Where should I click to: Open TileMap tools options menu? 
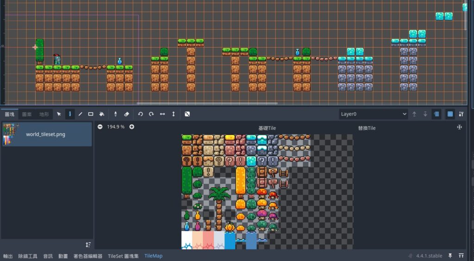(461, 114)
